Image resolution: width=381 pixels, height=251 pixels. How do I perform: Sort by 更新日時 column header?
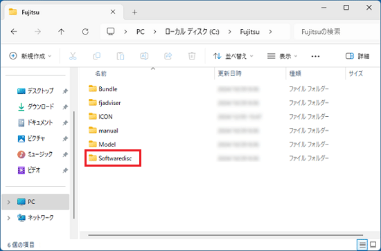point(229,73)
